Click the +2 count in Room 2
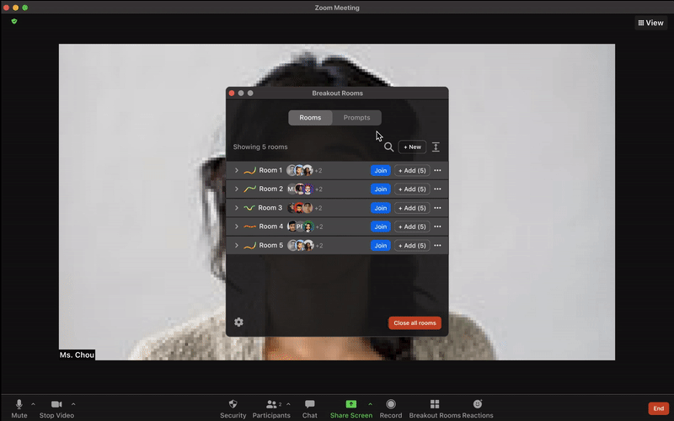This screenshot has width=674, height=421. tap(318, 189)
